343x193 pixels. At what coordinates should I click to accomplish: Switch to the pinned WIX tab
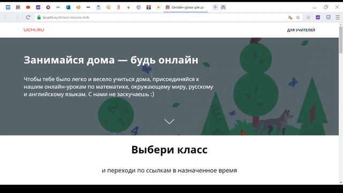88,7
